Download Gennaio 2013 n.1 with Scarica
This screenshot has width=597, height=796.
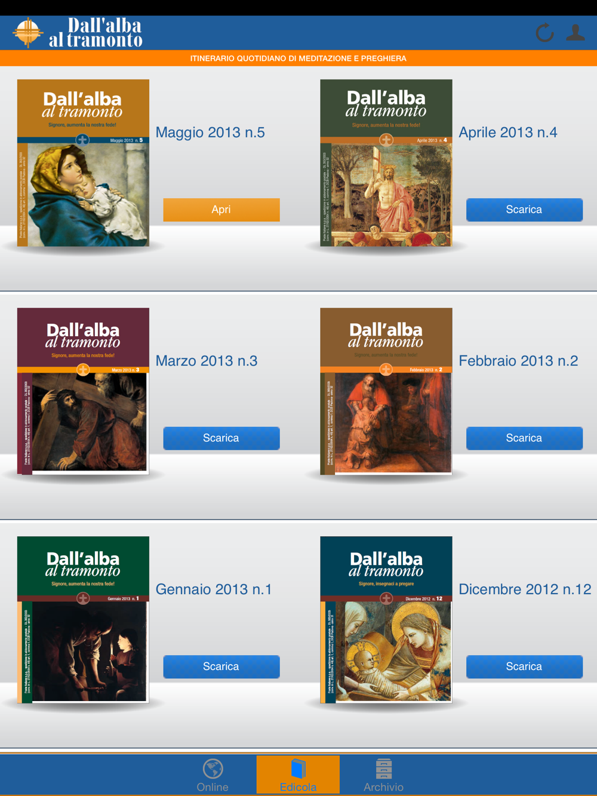221,666
